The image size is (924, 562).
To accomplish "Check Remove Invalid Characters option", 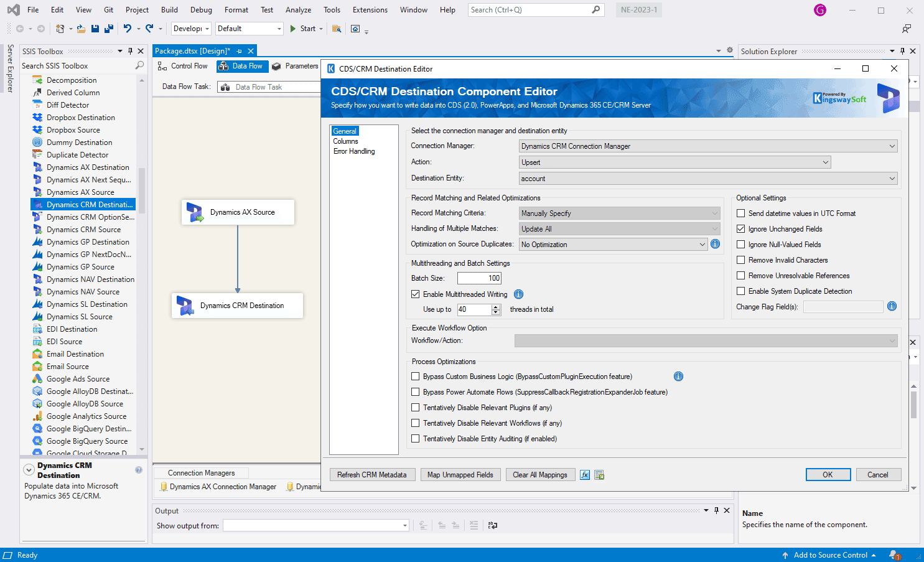I will (740, 260).
